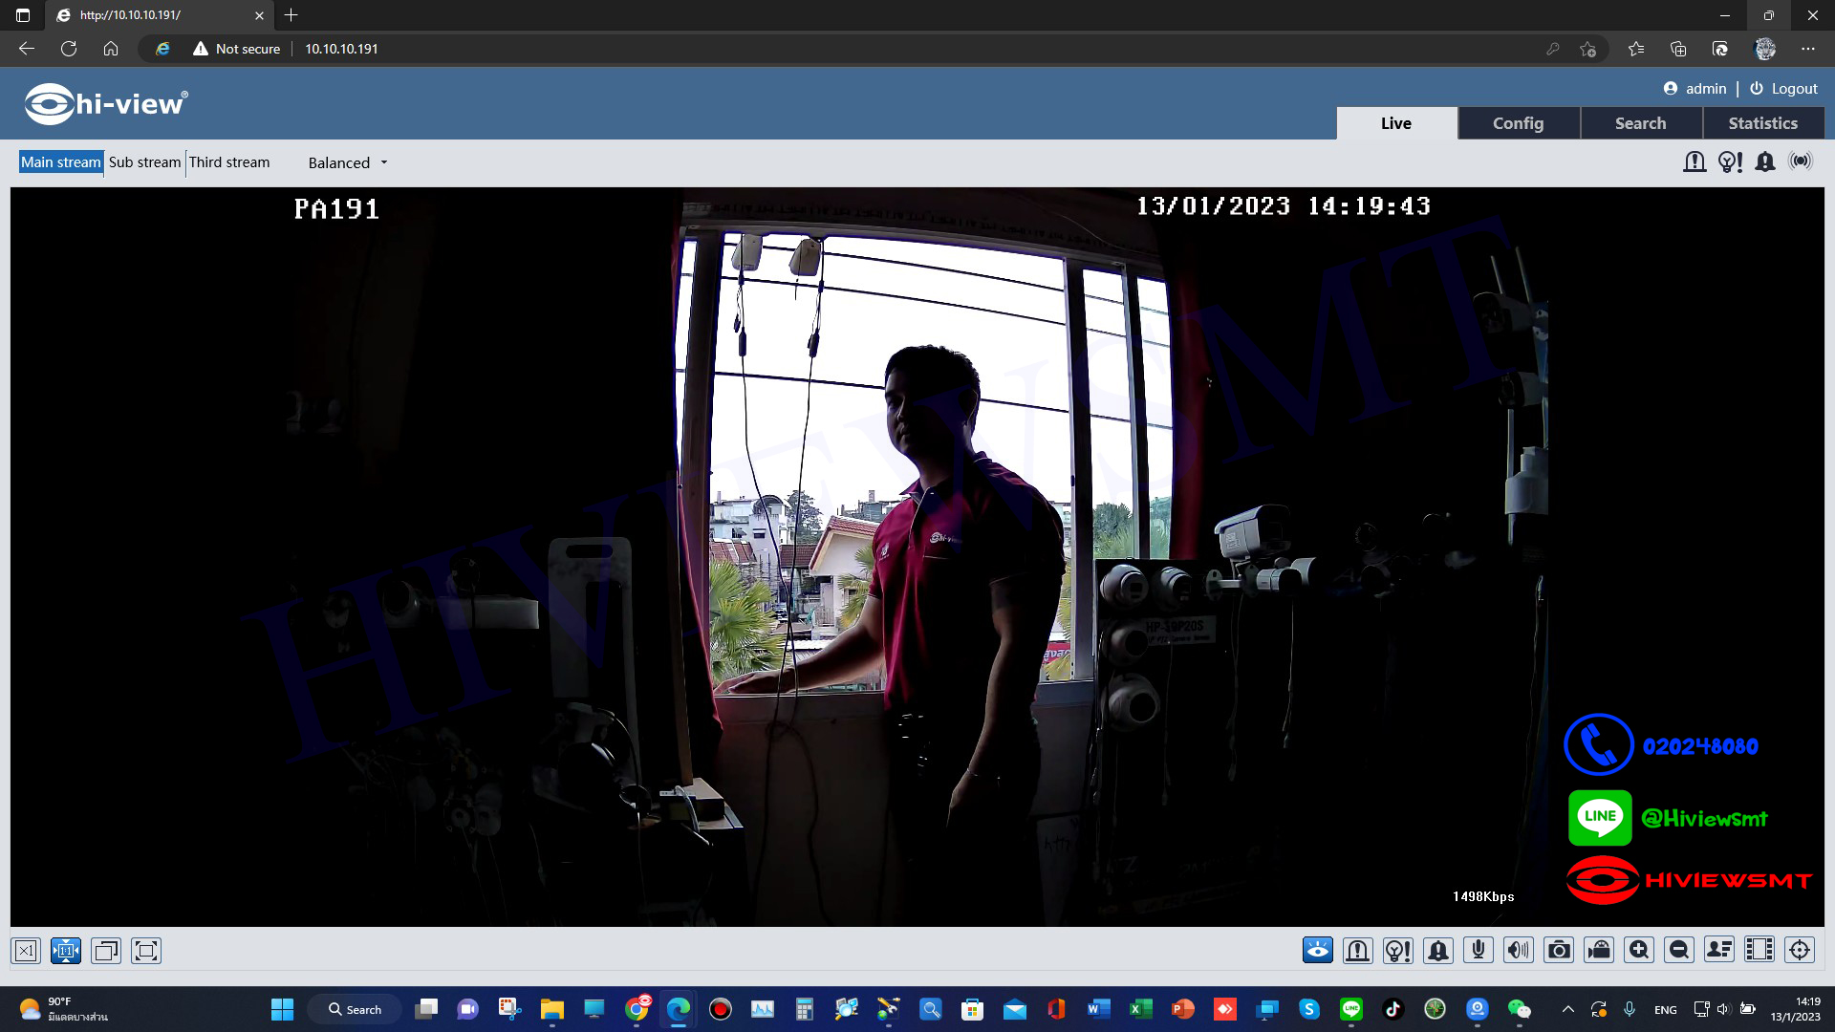Click the snapshot camera icon

[1559, 950]
